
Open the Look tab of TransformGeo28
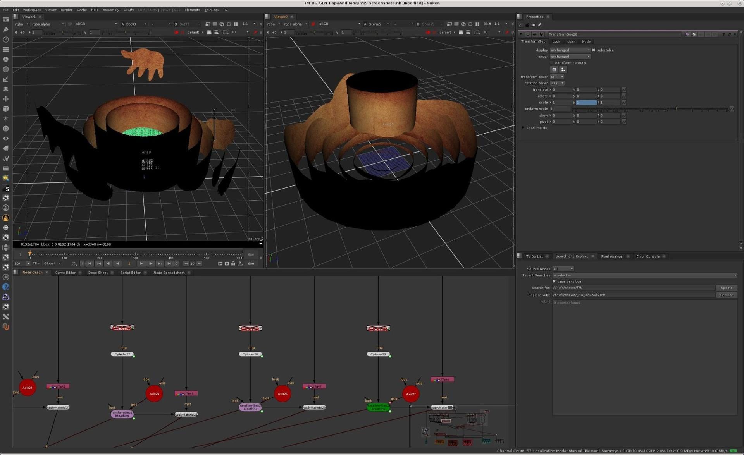pyautogui.click(x=556, y=41)
